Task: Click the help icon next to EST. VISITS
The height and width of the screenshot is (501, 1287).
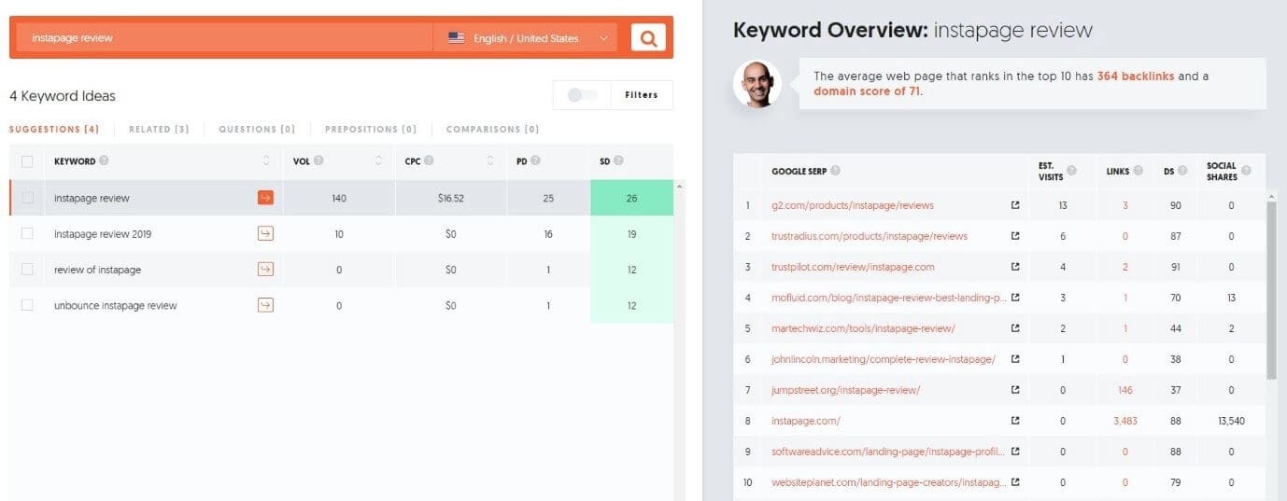Action: [x=1071, y=171]
